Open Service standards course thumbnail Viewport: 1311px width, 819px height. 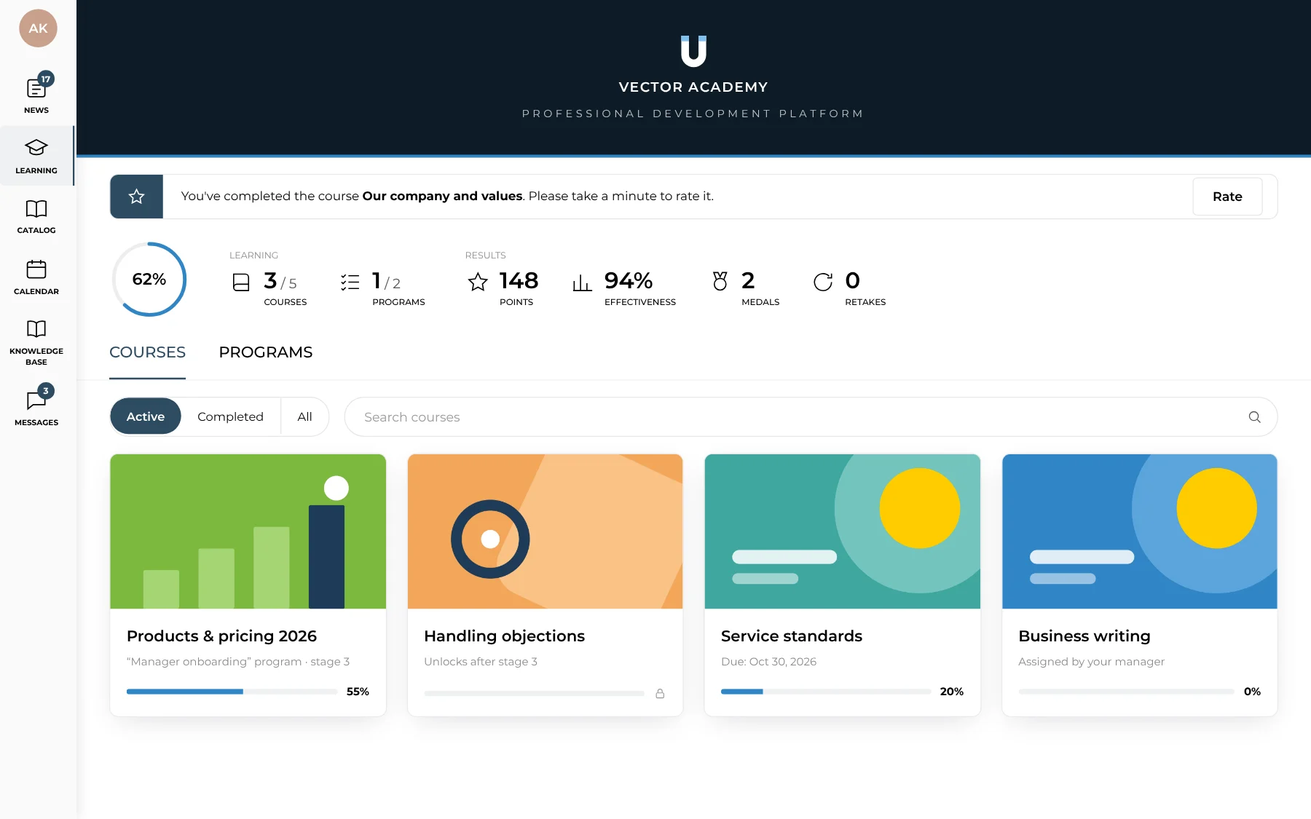(842, 531)
